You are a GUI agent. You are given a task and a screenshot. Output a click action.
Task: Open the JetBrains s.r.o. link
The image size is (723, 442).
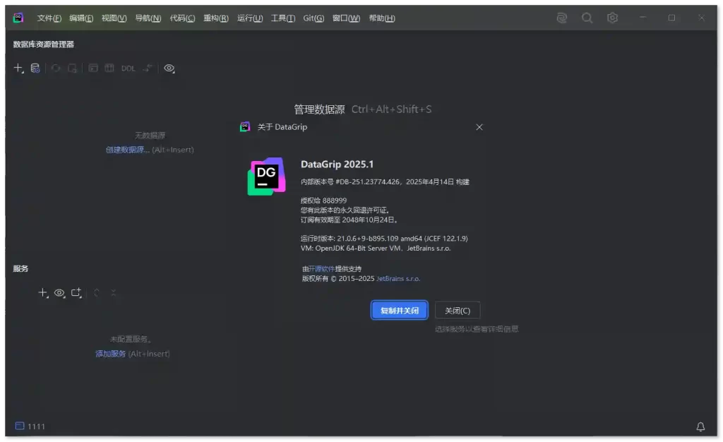398,279
